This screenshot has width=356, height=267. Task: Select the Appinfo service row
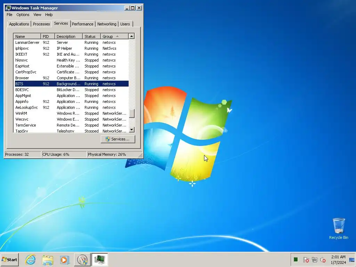pos(72,102)
